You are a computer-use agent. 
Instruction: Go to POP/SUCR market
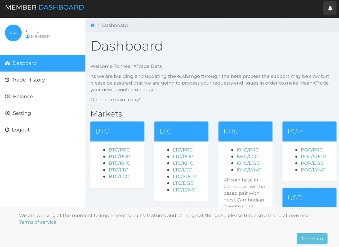(313, 156)
